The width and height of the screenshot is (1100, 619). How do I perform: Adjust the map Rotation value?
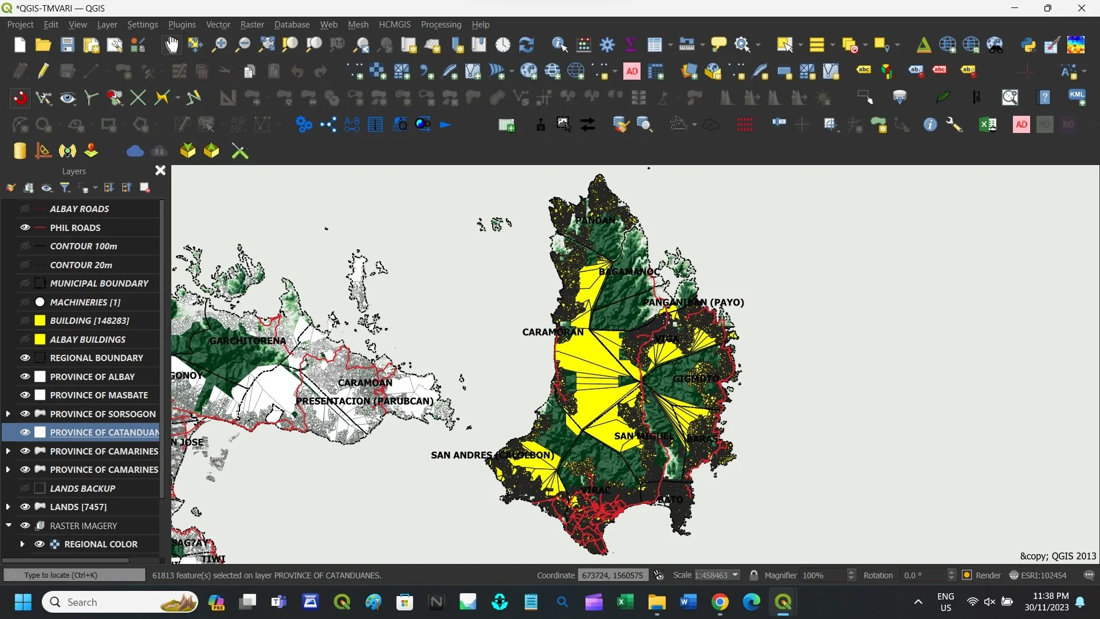[922, 575]
